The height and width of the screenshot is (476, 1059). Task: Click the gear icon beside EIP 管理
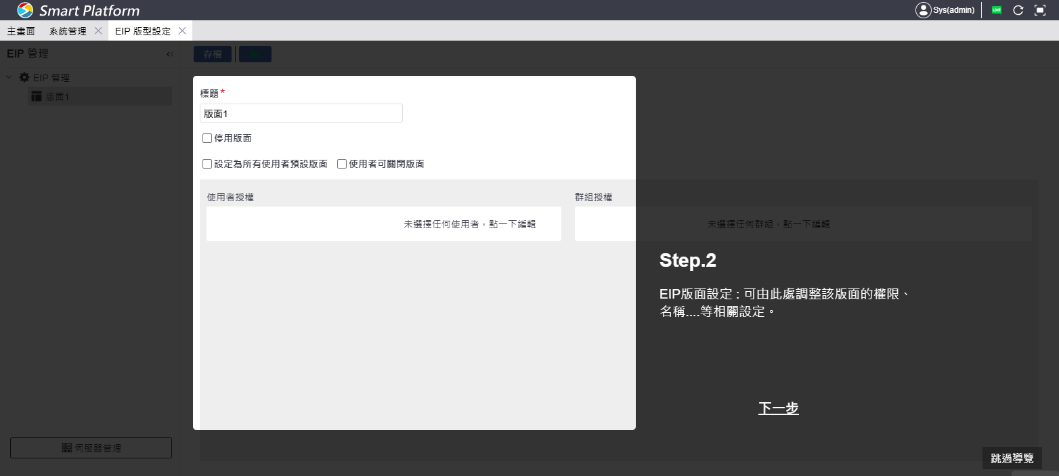click(24, 78)
